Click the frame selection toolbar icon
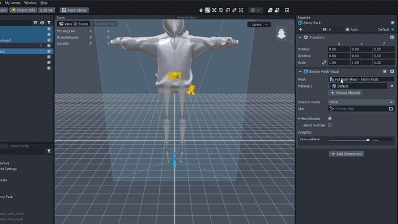398x224 pixels. pos(241,10)
